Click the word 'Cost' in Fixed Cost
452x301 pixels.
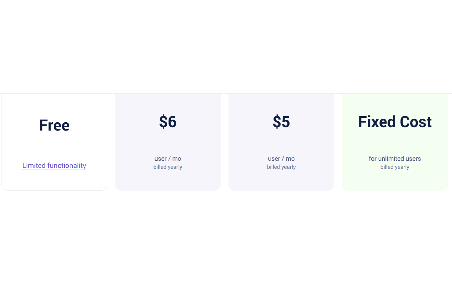416,122
